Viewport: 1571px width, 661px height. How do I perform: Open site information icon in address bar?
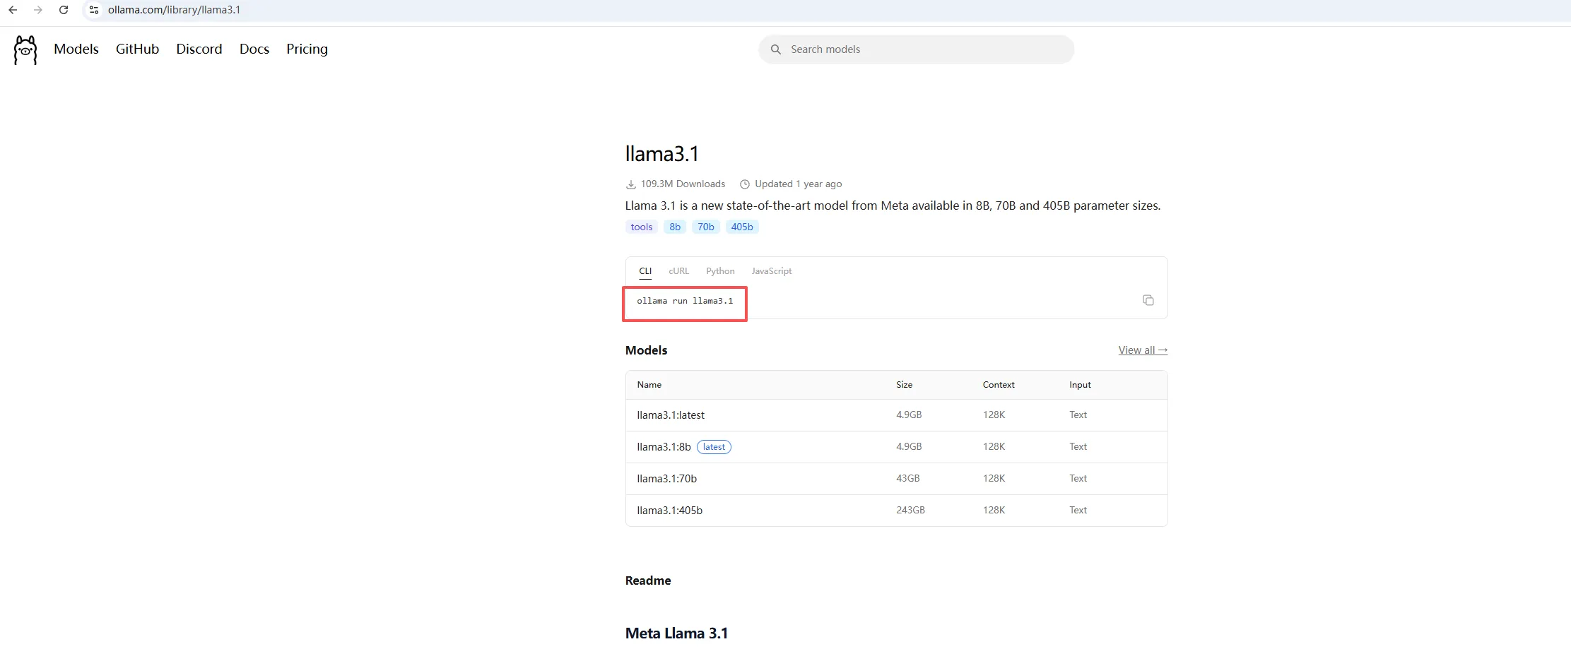click(94, 10)
